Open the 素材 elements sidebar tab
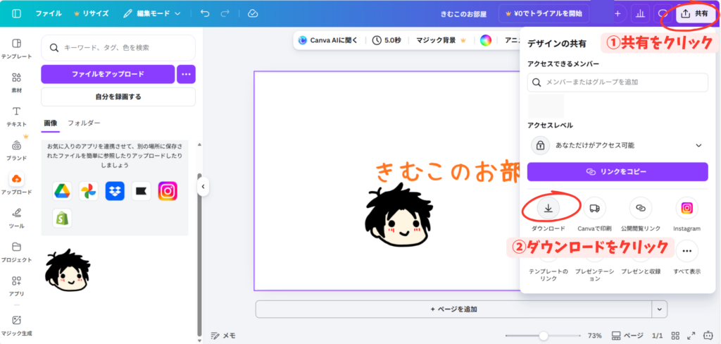 (17, 82)
